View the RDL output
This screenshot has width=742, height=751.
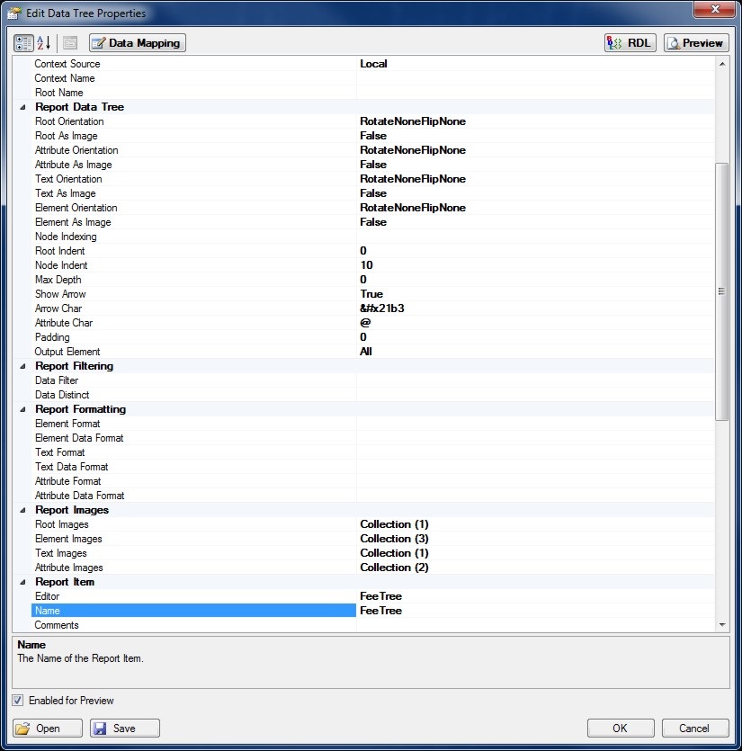(630, 43)
